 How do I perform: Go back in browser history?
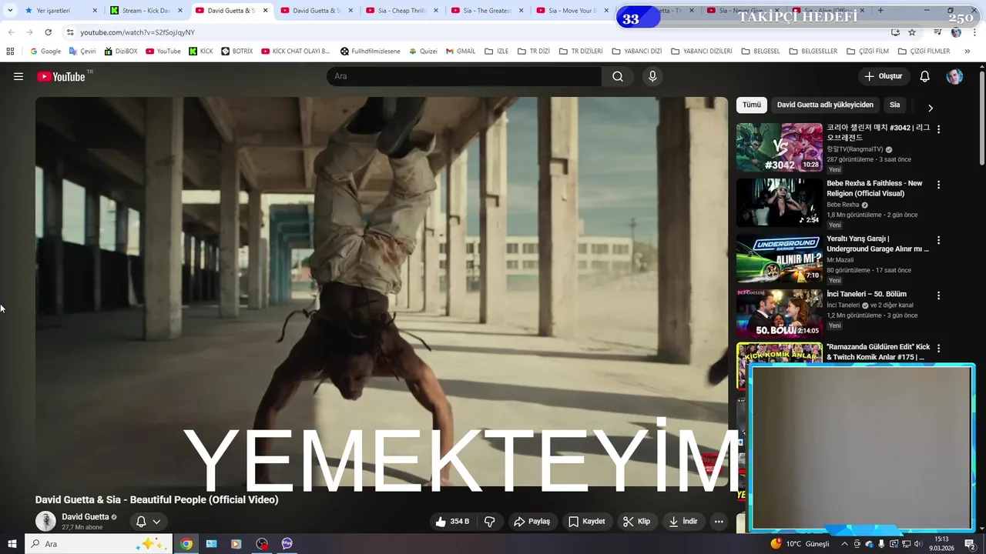click(x=11, y=32)
